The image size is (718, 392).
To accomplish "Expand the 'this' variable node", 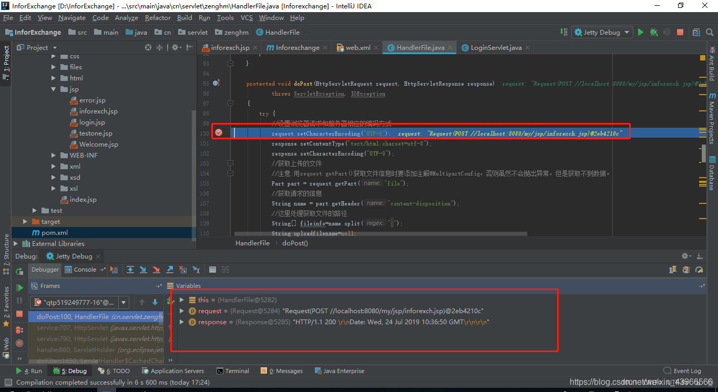I will [182, 300].
